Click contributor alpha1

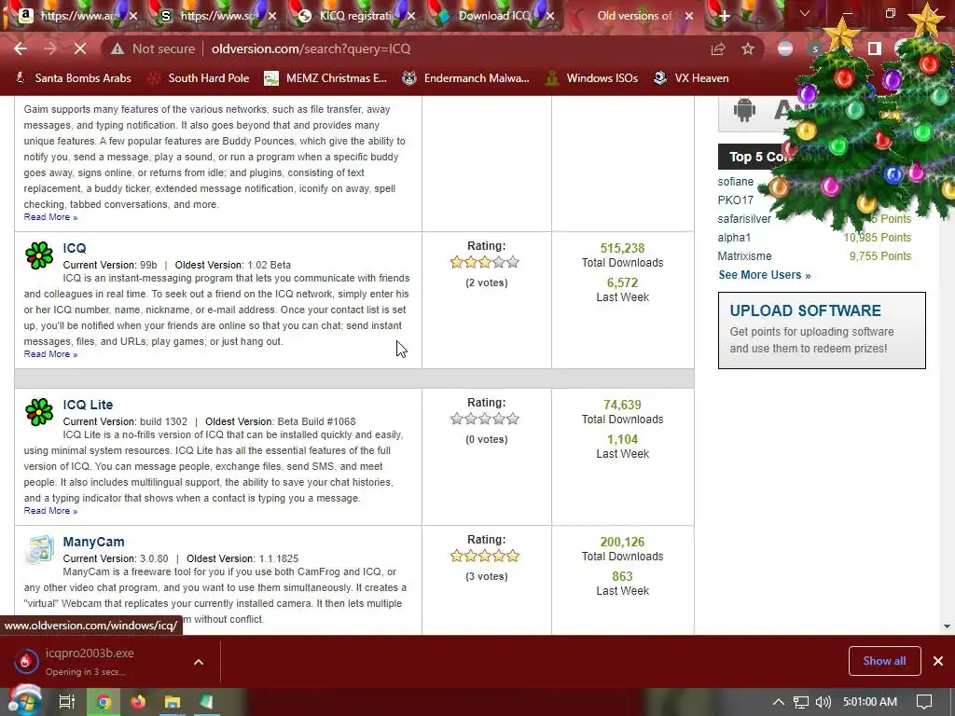(x=734, y=238)
